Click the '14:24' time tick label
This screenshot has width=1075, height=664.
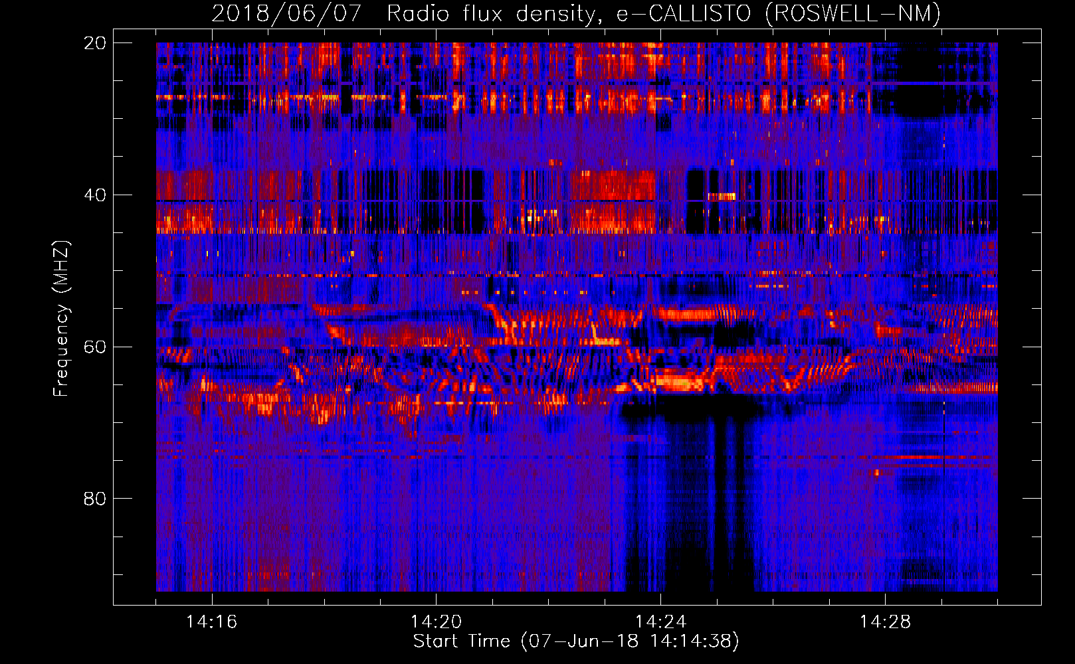pos(660,622)
